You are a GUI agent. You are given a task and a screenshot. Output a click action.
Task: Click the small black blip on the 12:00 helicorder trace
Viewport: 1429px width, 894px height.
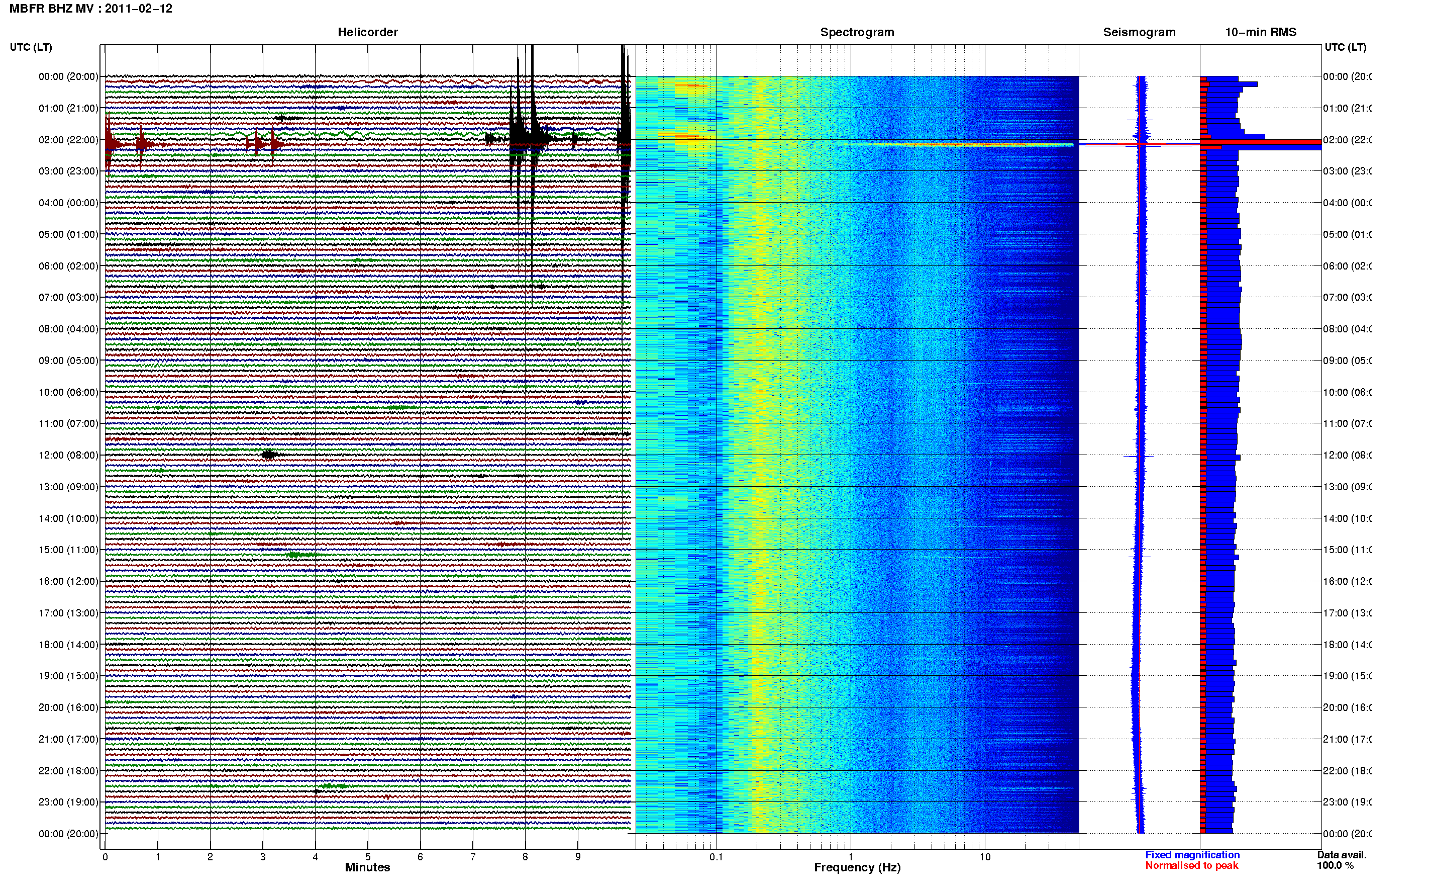269,455
